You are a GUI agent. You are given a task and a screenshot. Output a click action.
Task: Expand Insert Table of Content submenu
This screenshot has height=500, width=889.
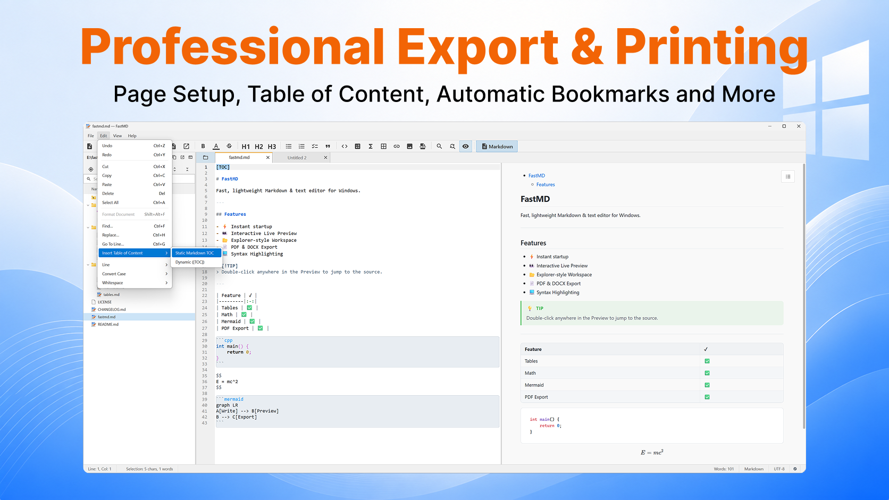click(x=134, y=253)
